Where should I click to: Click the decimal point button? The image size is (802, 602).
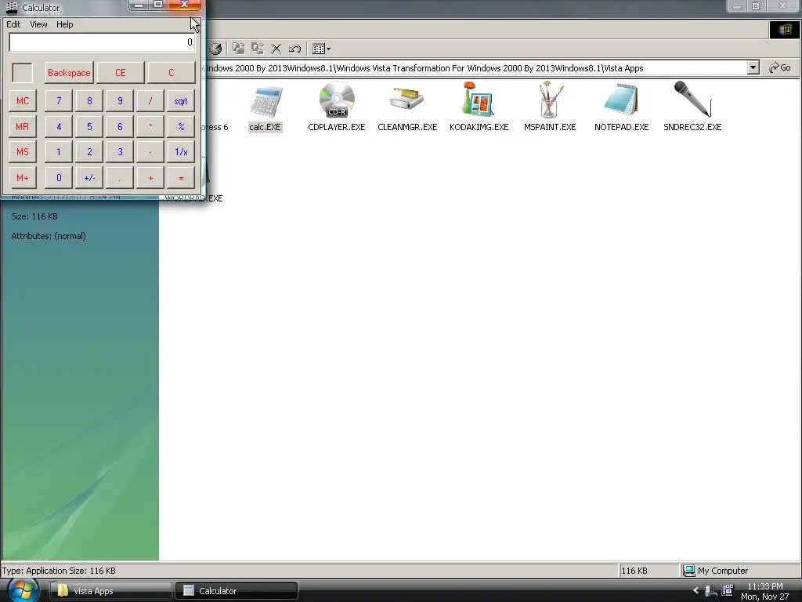(120, 178)
